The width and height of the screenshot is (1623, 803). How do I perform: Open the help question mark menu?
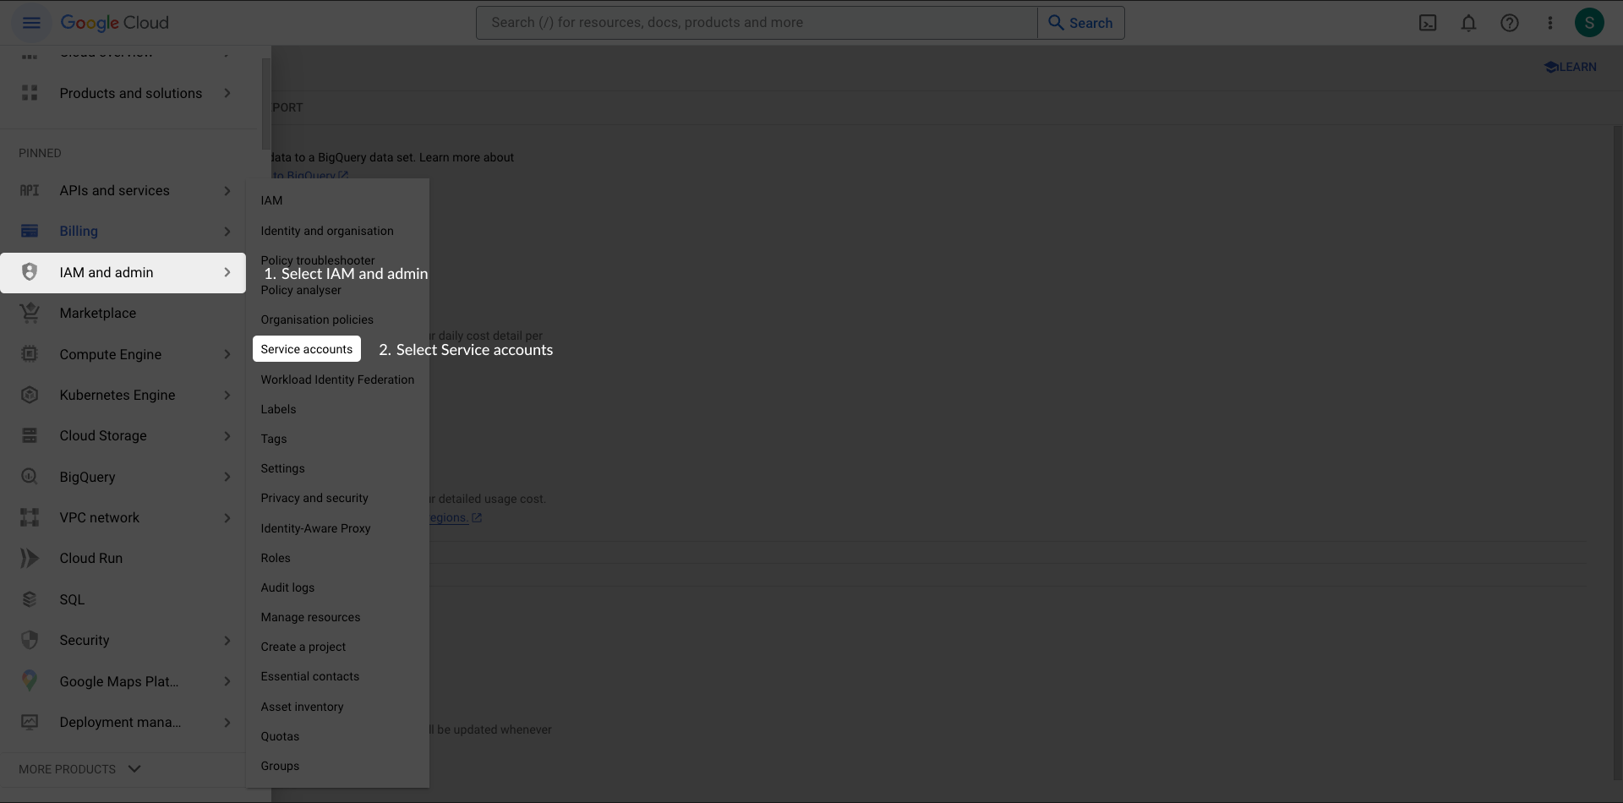[x=1509, y=23]
